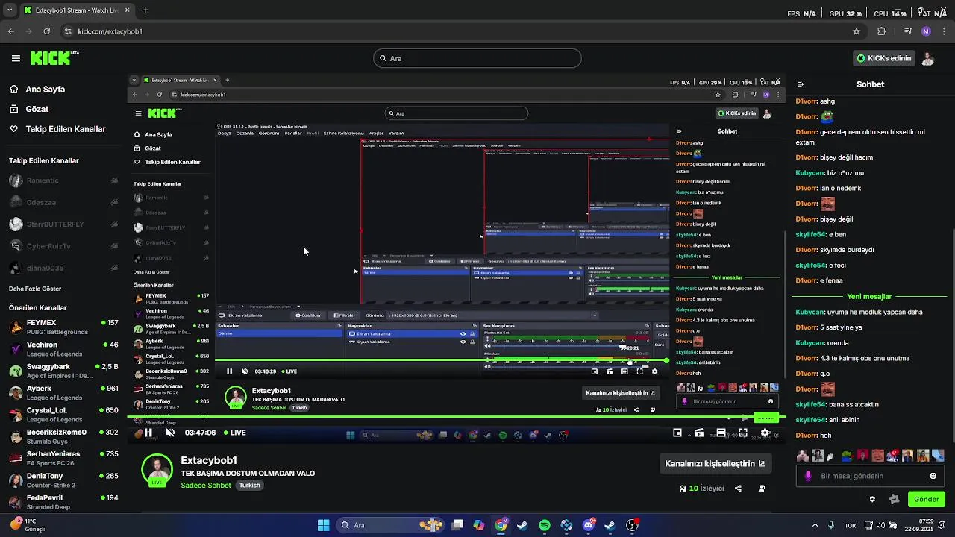
Task: Open recommended channel SerhanYeniaras
Action: [x=63, y=458]
